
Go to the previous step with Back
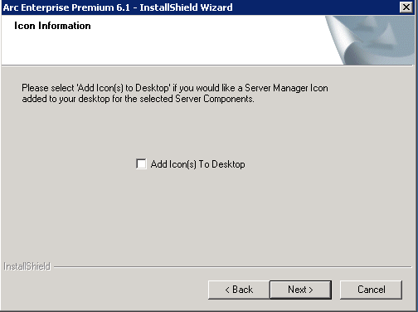(239, 290)
